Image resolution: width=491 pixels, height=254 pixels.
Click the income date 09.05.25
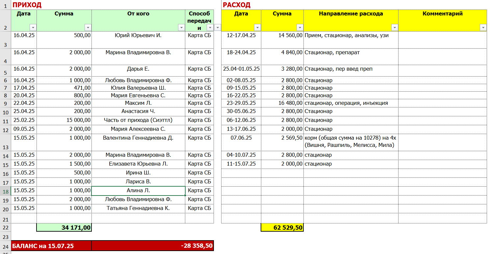tap(24, 129)
